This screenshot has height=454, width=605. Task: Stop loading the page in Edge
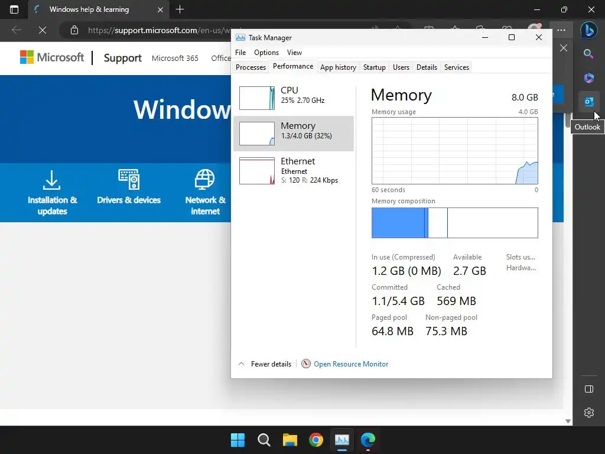coord(43,30)
